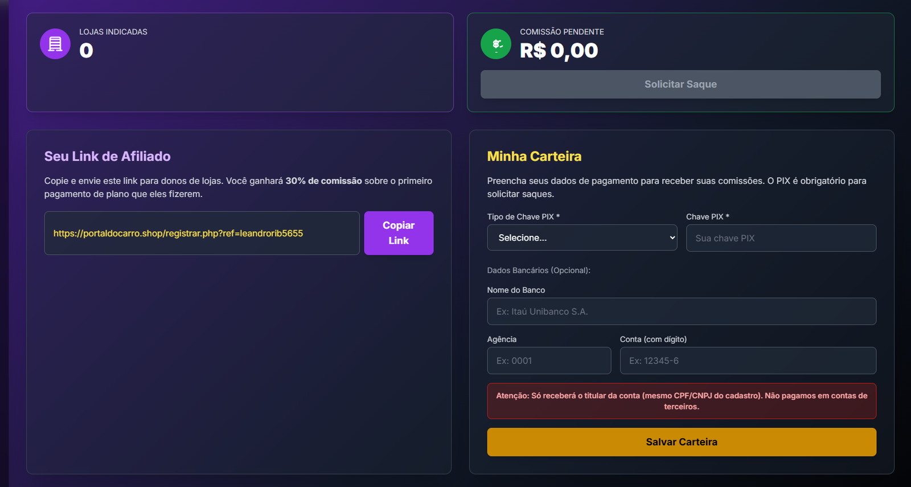The width and height of the screenshot is (911, 487).
Task: Click the Solicitar Saque button
Action: [x=680, y=84]
